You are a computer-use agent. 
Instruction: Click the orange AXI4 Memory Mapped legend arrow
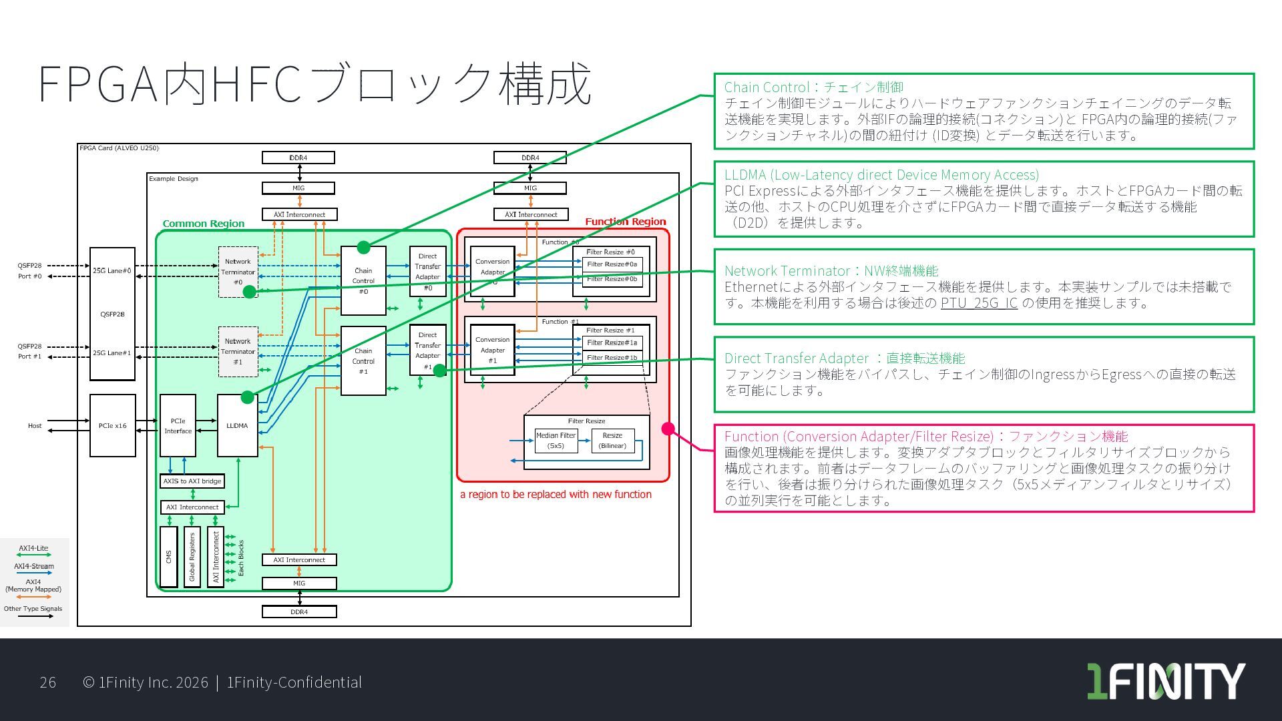(33, 597)
